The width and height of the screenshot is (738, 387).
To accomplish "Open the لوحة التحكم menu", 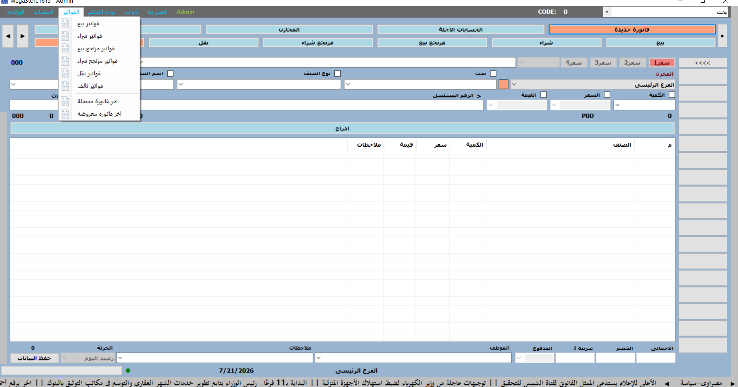I will (x=102, y=12).
